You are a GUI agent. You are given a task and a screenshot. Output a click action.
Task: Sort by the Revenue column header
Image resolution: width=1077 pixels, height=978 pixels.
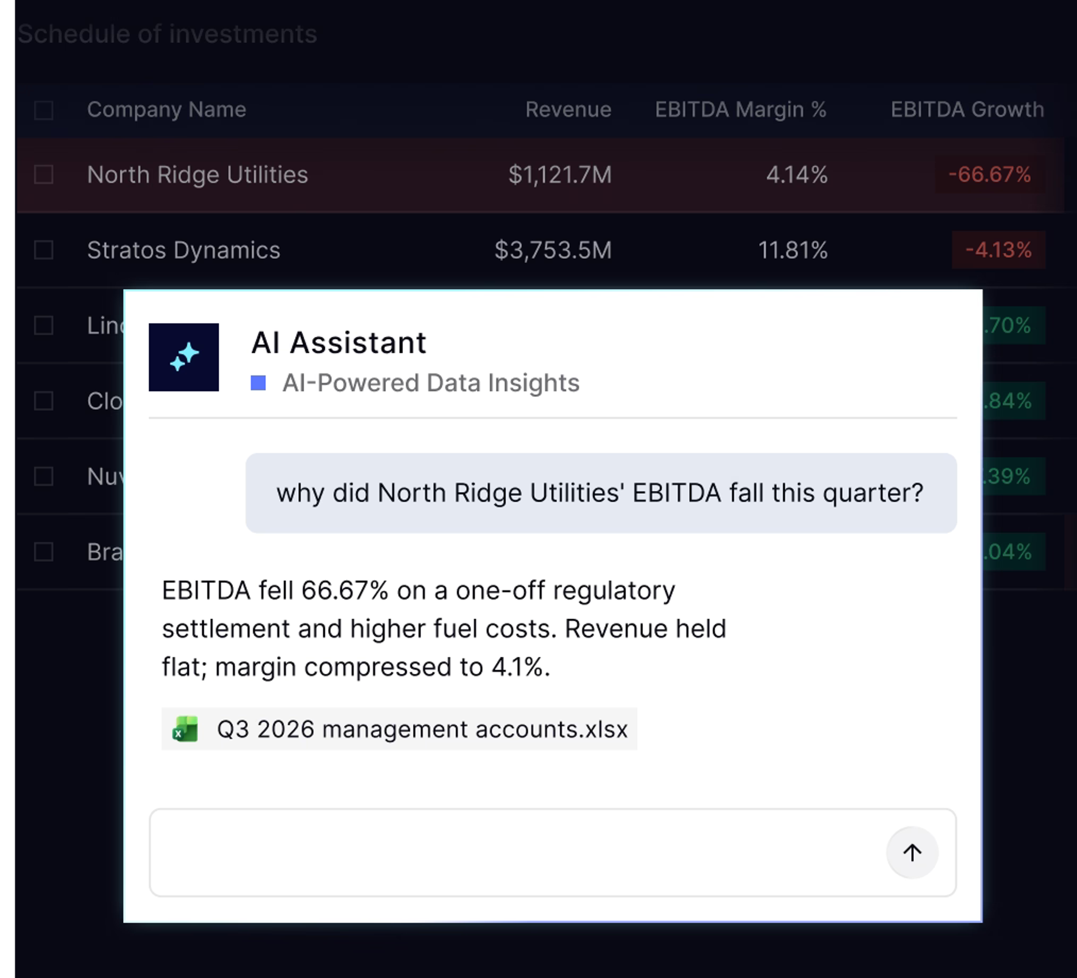[569, 109]
